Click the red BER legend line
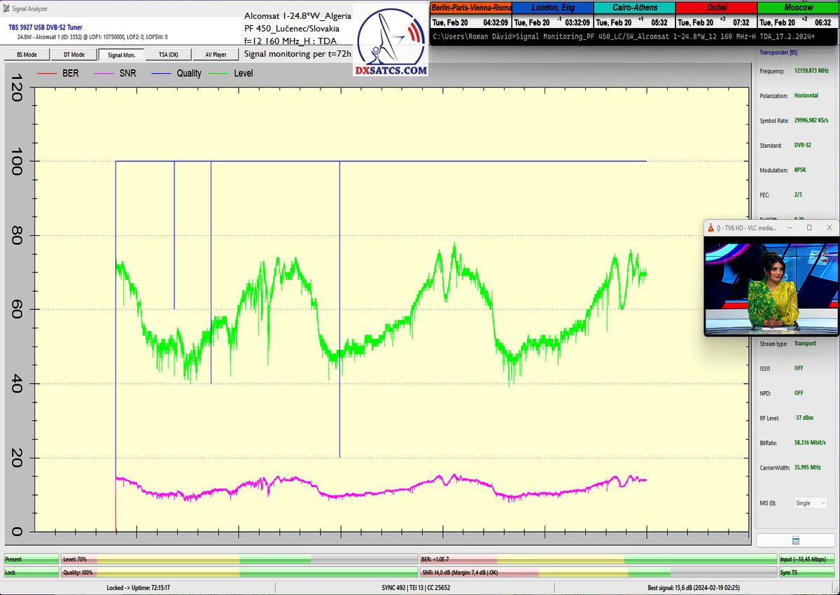The width and height of the screenshot is (840, 595). pyautogui.click(x=46, y=73)
